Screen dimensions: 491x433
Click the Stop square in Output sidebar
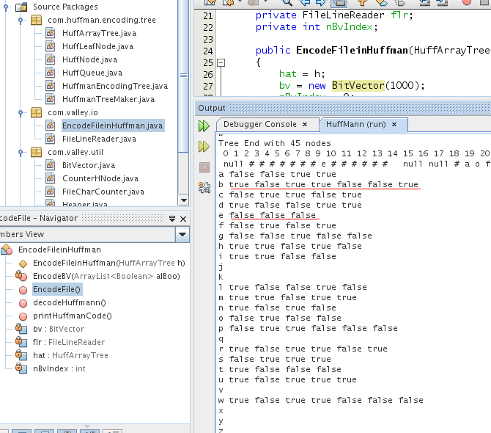[x=204, y=167]
